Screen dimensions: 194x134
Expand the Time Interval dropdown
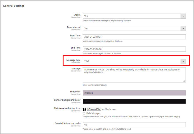click(134, 28)
